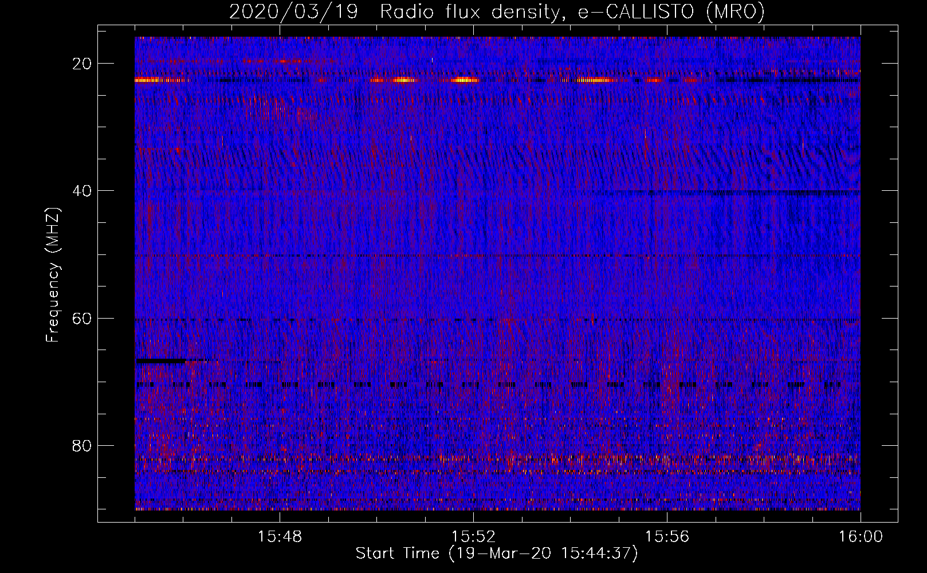
Task: Select the 15:56 time tick label
Action: pos(667,537)
